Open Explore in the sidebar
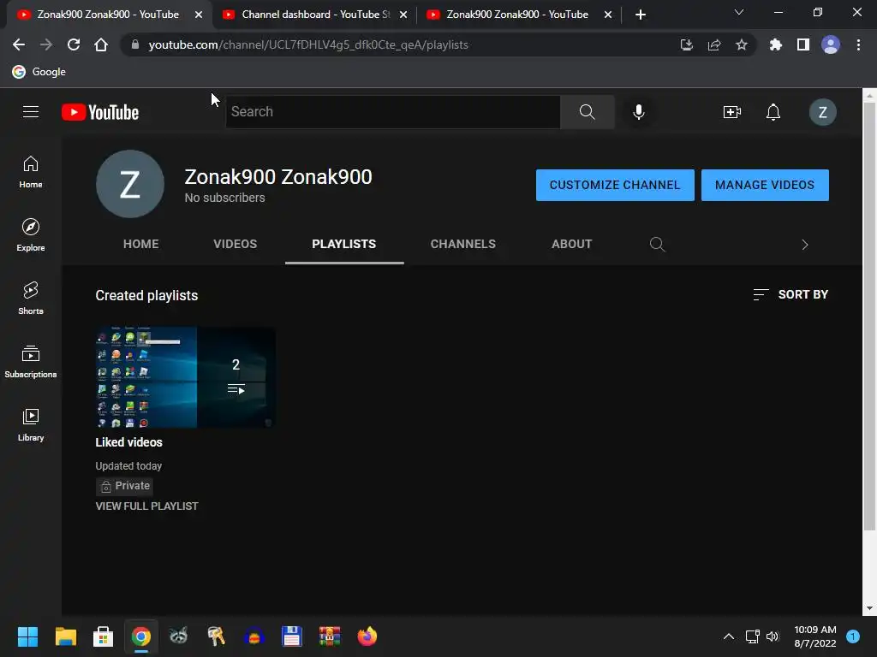Image resolution: width=877 pixels, height=657 pixels. [x=31, y=235]
